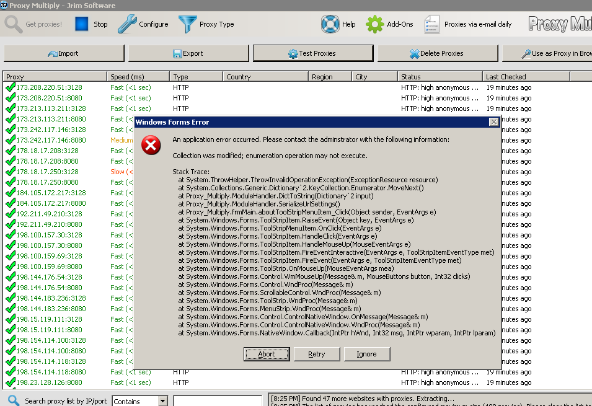The image size is (592, 406).
Task: Close the Windows Forms Error dialog
Action: click(493, 122)
